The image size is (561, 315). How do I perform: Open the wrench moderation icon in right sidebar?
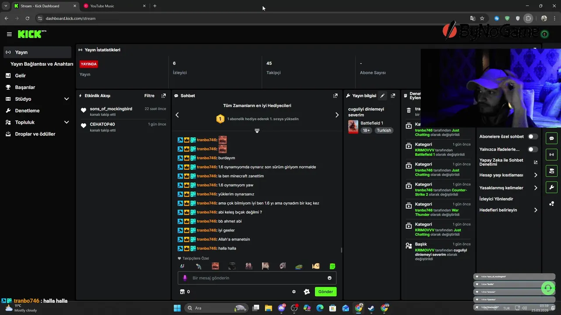(551, 187)
